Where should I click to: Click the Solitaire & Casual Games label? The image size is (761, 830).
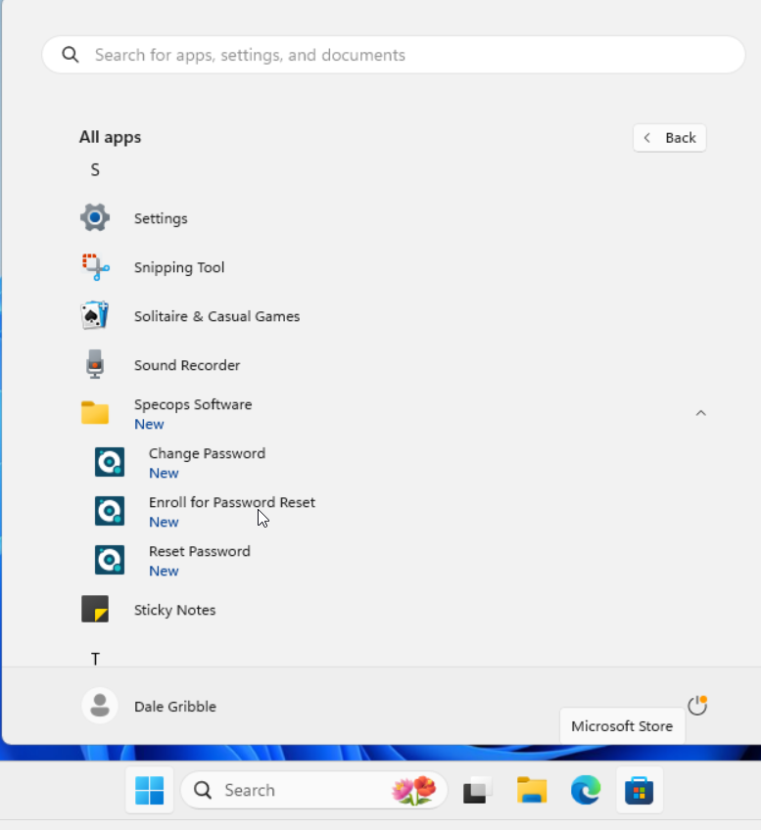(216, 316)
